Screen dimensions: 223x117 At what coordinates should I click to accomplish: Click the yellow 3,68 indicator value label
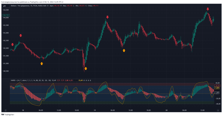(217, 88)
